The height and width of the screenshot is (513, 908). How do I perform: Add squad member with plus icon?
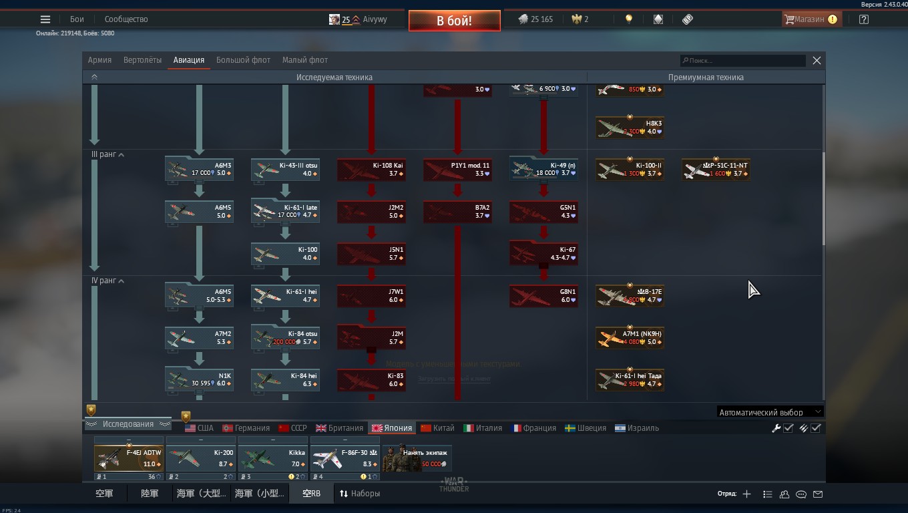coord(746,494)
